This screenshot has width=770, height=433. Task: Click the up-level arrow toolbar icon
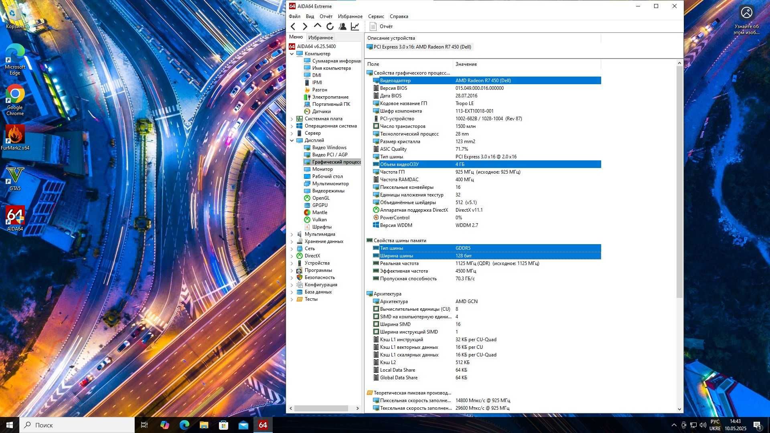coord(317,26)
